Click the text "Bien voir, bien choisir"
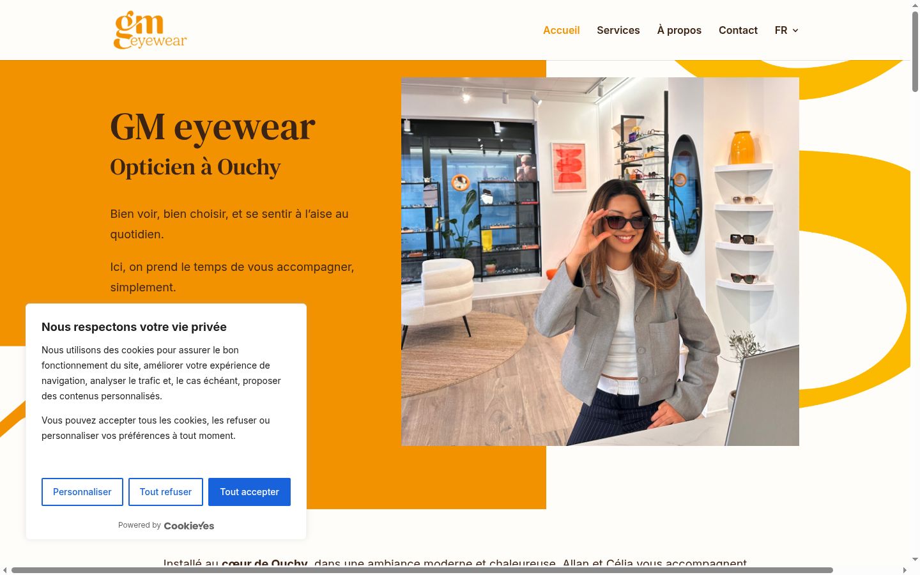The height and width of the screenshot is (575, 920). click(x=169, y=214)
